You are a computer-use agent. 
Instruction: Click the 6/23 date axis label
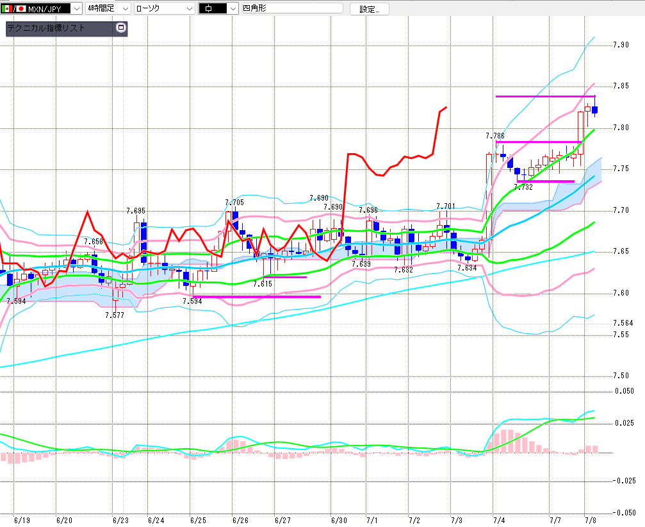[x=120, y=521]
